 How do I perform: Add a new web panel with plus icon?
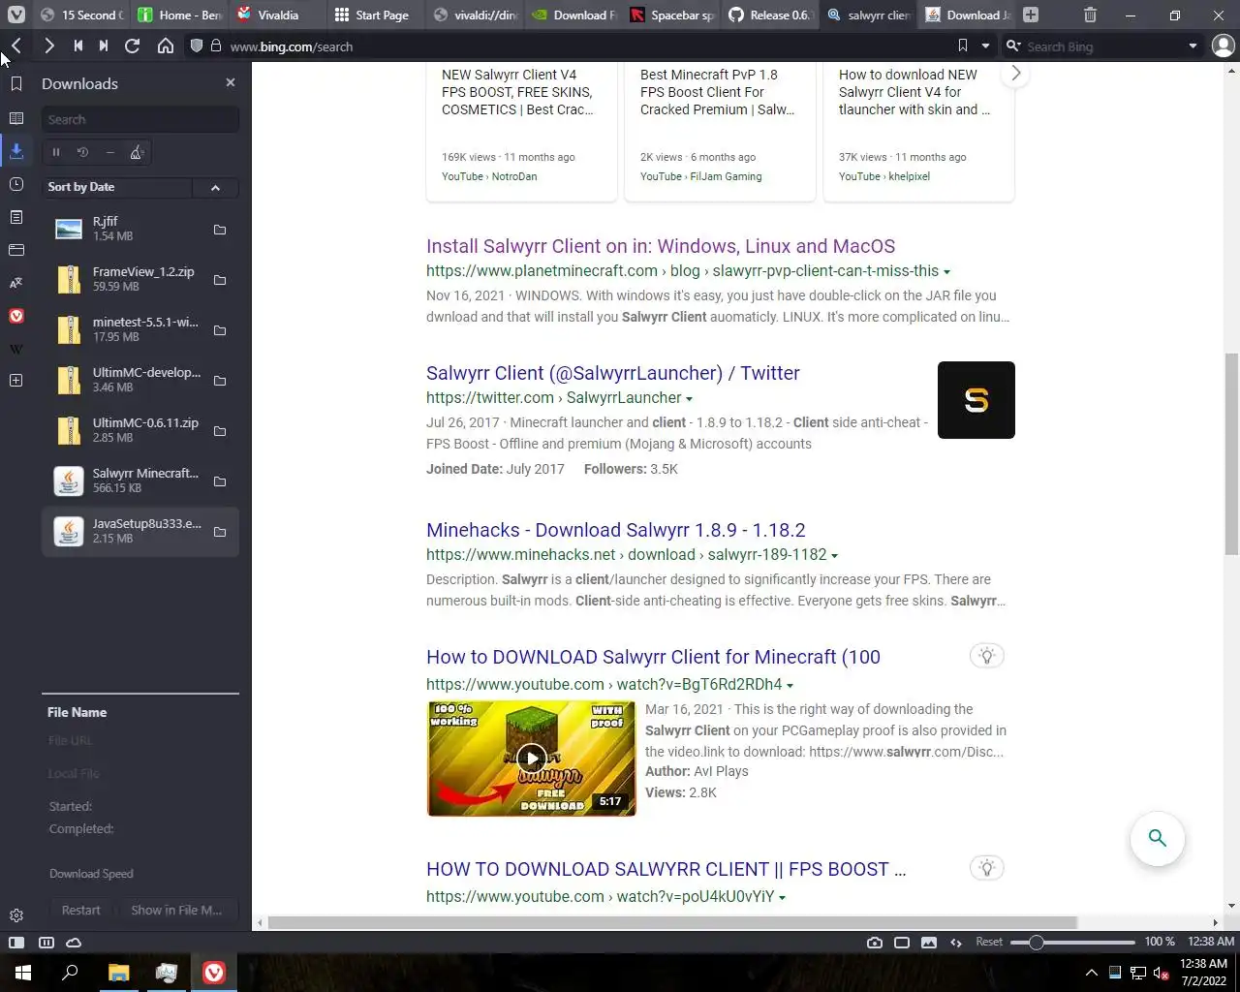tap(16, 381)
